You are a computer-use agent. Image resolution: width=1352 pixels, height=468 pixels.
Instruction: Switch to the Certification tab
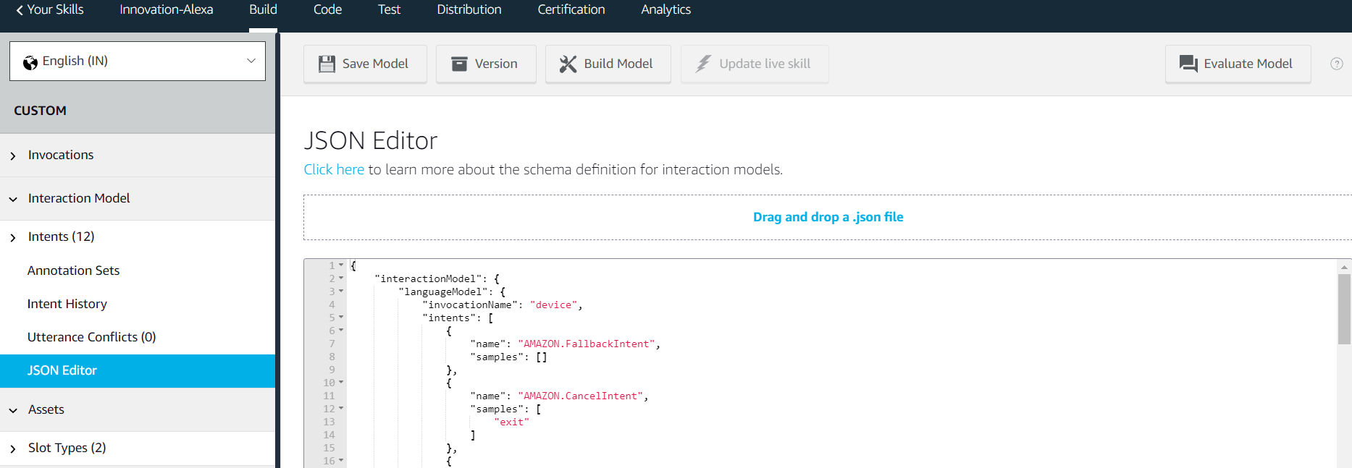coord(571,9)
